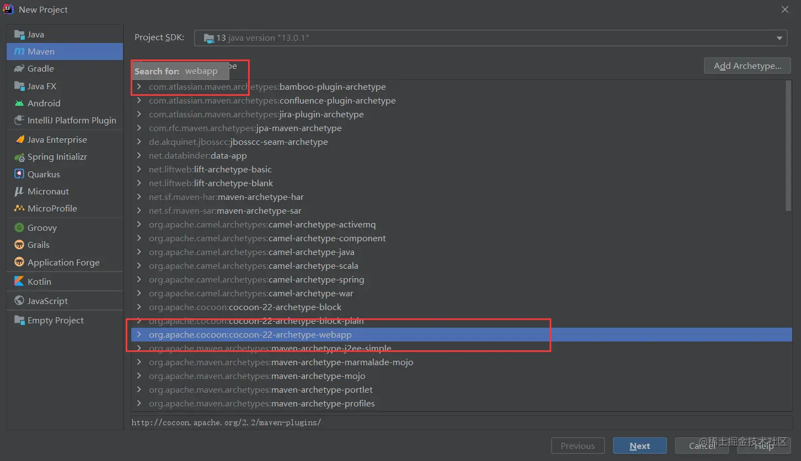Expand maven-archetype-profiles node
The width and height of the screenshot is (801, 461).
[139, 403]
